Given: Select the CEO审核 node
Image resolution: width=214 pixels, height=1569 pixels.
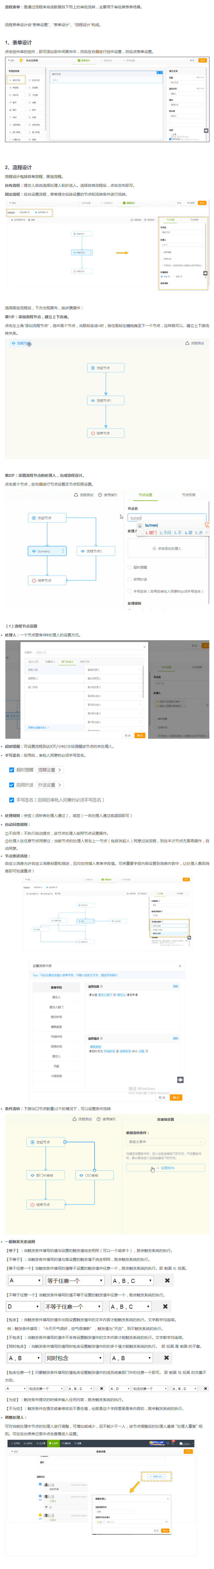Looking at the screenshot, I should (95, 1175).
